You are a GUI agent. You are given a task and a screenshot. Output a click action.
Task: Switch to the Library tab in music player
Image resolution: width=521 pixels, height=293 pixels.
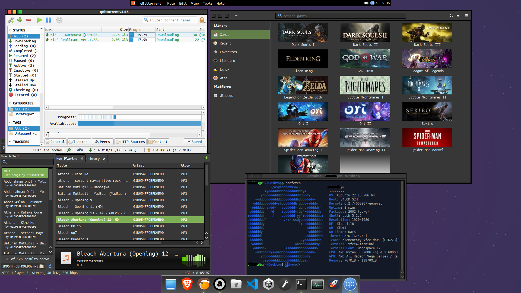click(x=93, y=159)
